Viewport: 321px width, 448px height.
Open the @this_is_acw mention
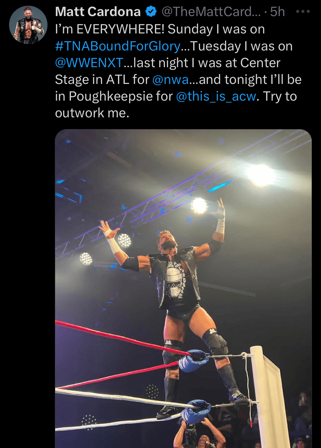pyautogui.click(x=216, y=96)
